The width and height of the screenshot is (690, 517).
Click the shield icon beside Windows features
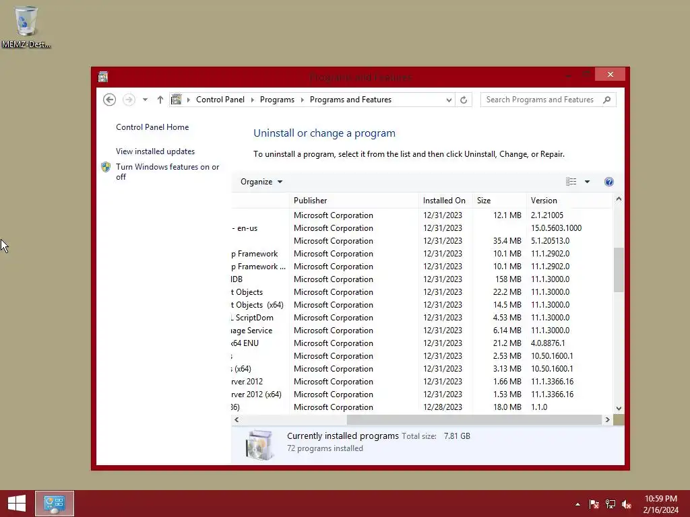point(106,167)
